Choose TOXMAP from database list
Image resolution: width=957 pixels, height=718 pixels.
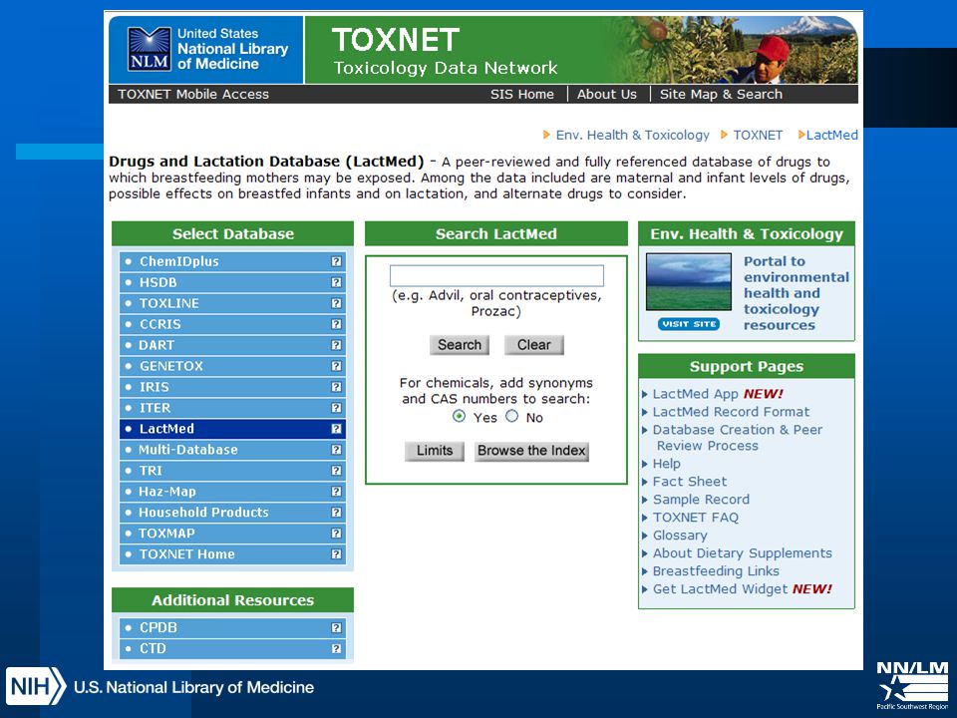[232, 533]
